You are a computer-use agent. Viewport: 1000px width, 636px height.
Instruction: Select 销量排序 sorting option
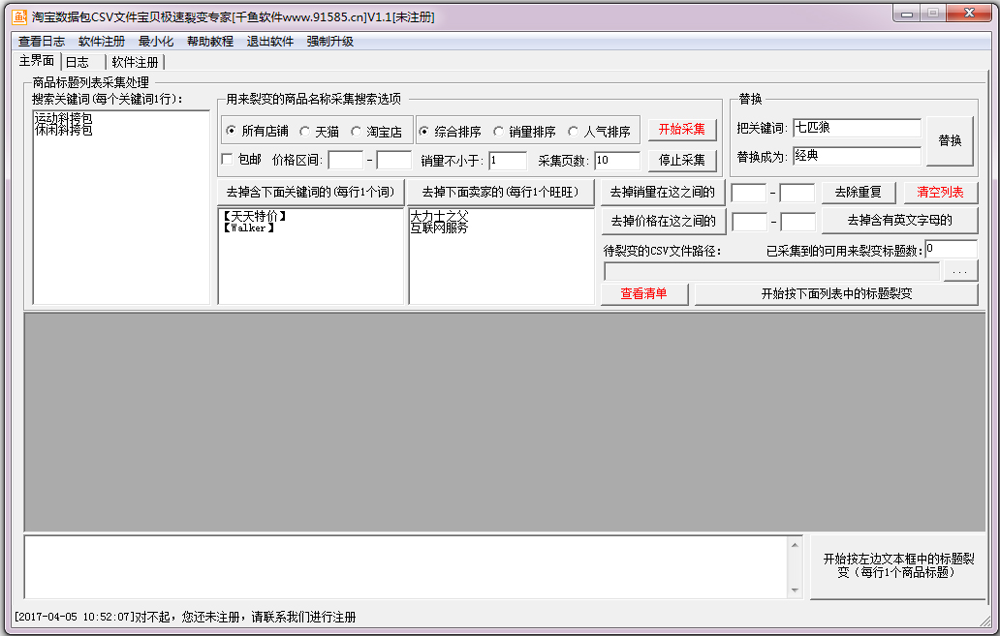coord(499,132)
